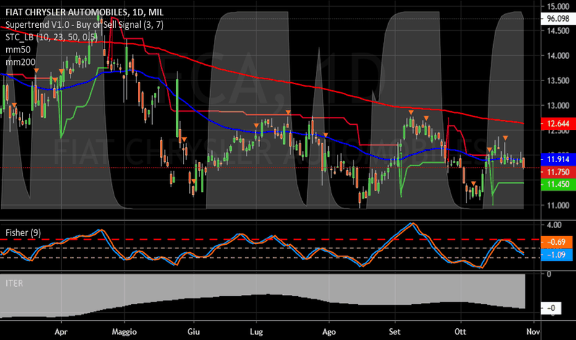This screenshot has width=576, height=340.
Task: Click the FIAT CHRYSLER AUTOMOBILES chart title
Action: 85,12
